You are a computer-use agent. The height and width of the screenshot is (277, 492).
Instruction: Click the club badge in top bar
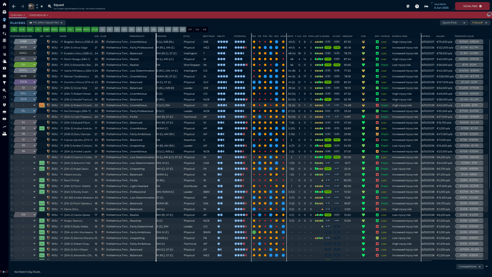(32, 6)
